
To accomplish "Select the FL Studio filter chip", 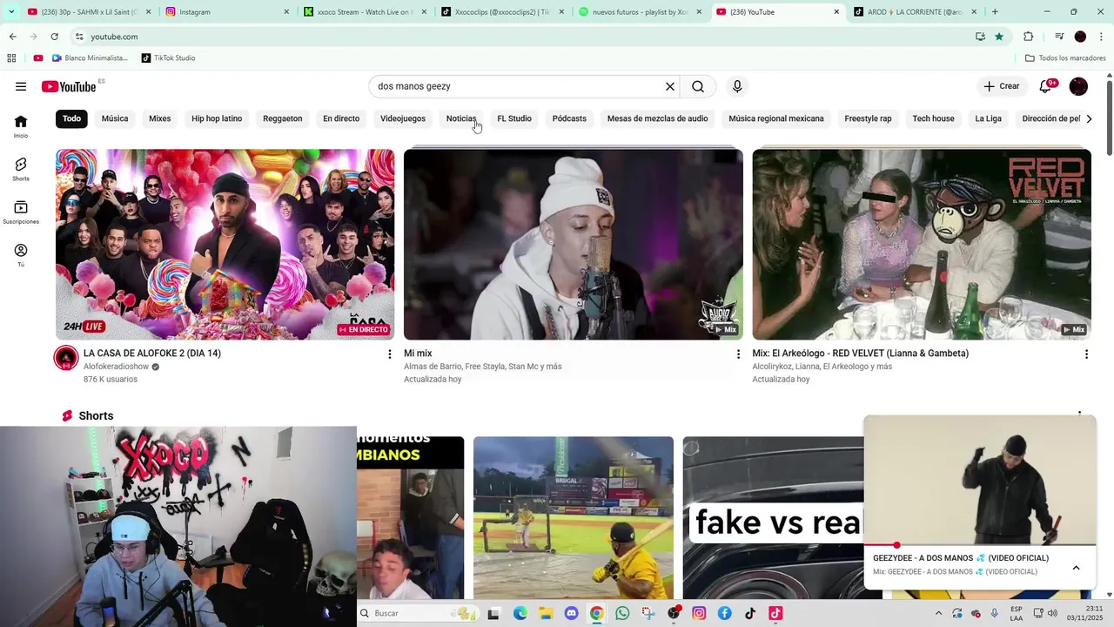I will (x=514, y=118).
